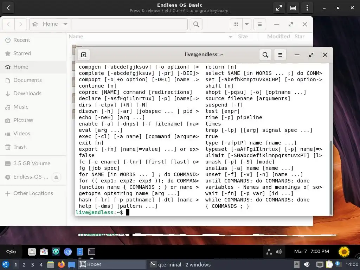This screenshot has height=270, width=360.
Task: Open the host update notifier tray icon
Action: (338, 264)
